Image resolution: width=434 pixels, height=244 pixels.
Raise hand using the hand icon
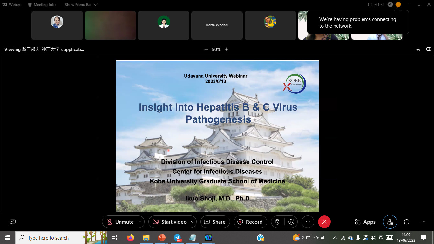[x=277, y=222]
